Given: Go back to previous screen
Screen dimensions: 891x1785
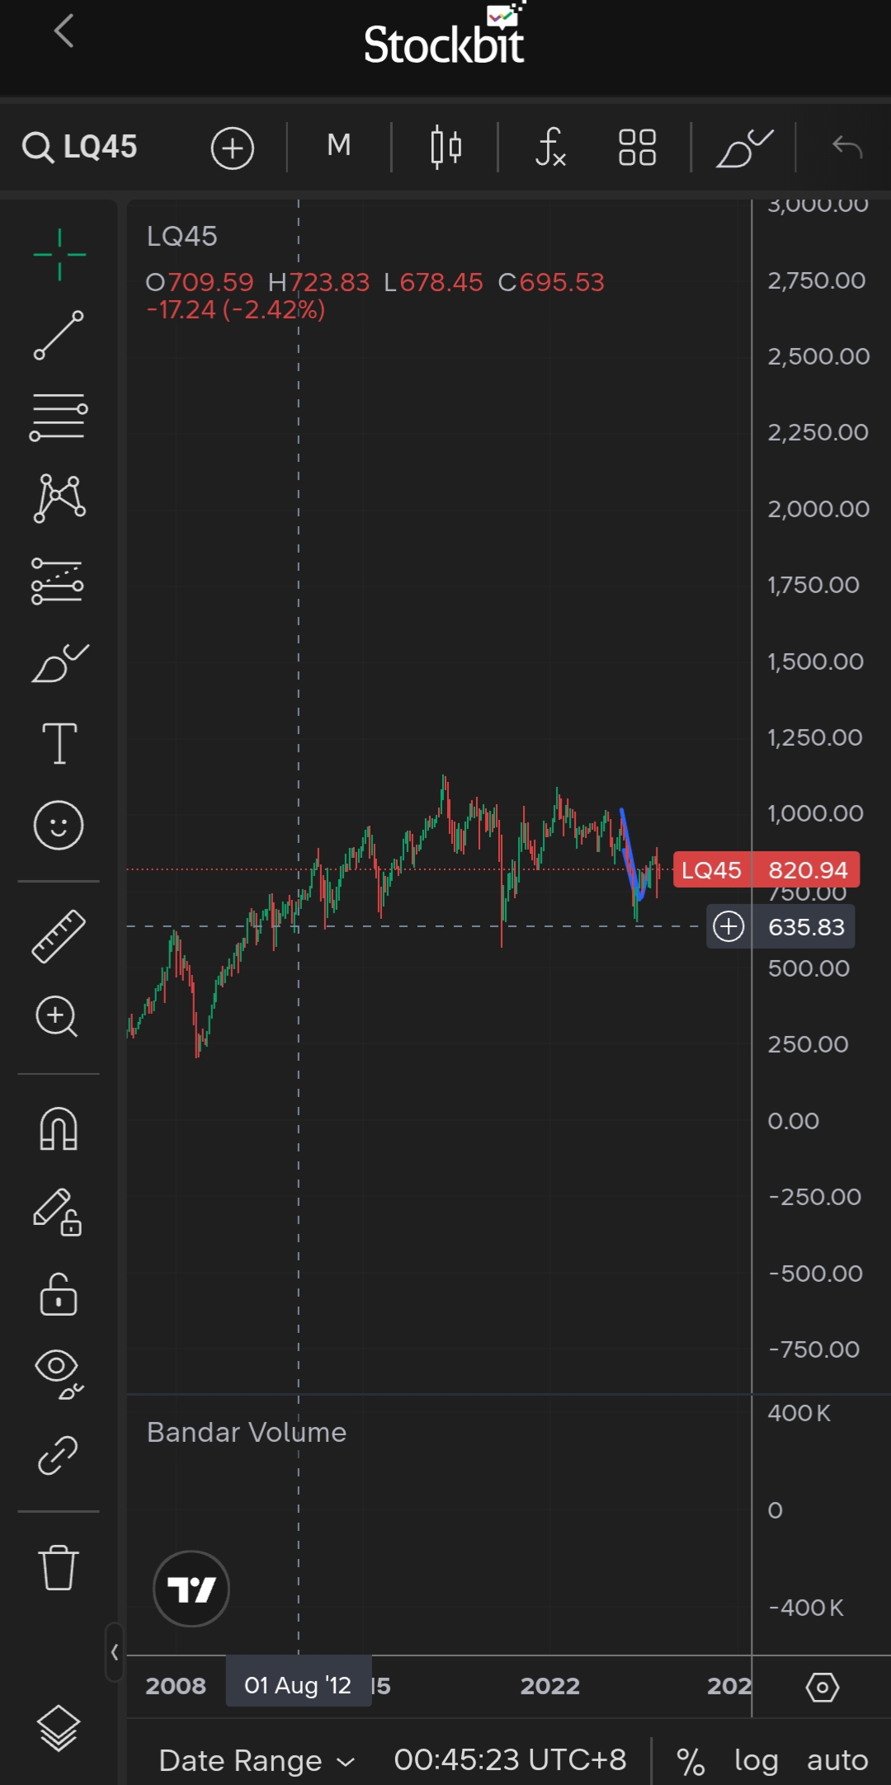Looking at the screenshot, I should (x=64, y=31).
